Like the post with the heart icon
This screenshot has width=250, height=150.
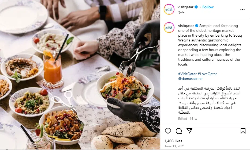(168, 131)
